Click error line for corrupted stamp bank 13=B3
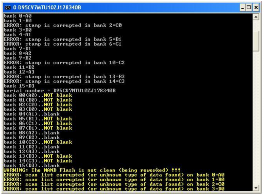 click(x=64, y=77)
